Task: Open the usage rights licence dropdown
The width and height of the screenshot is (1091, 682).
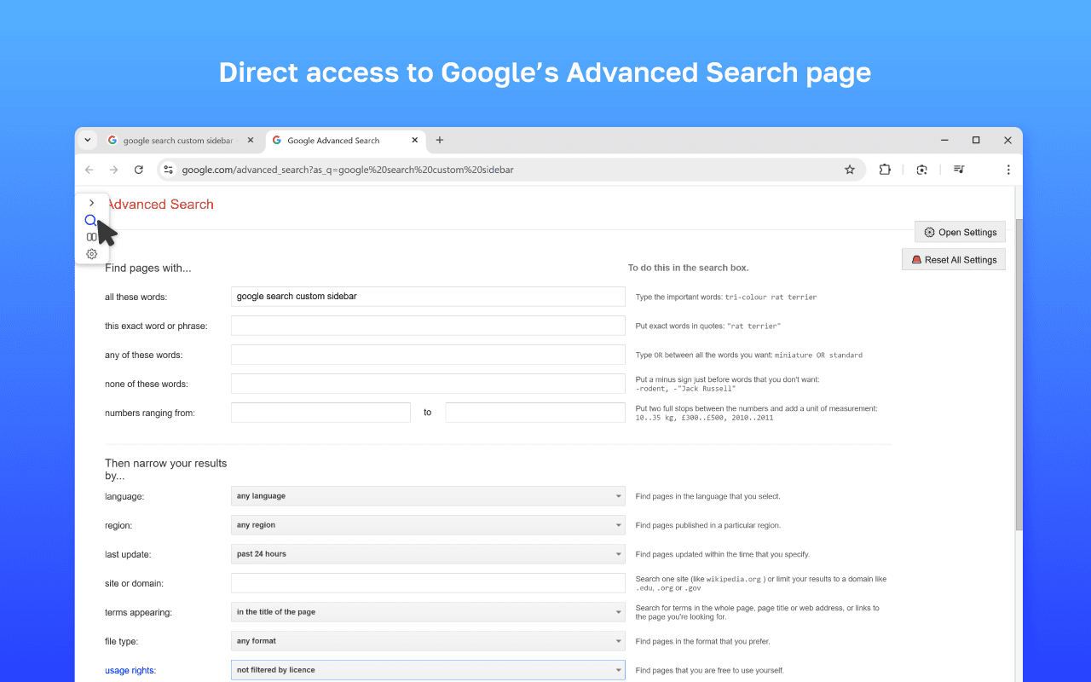Action: (x=428, y=670)
